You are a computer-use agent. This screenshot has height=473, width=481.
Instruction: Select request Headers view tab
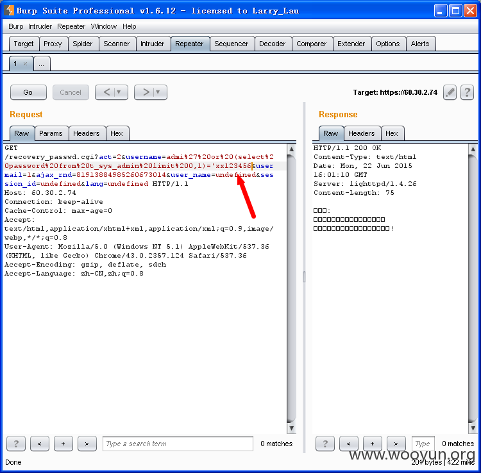pos(87,133)
